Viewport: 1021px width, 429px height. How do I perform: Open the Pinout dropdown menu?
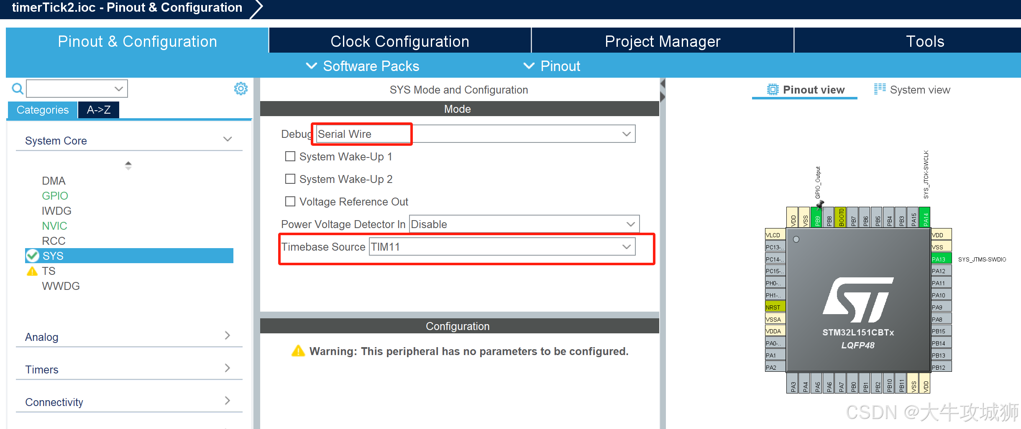[552, 66]
